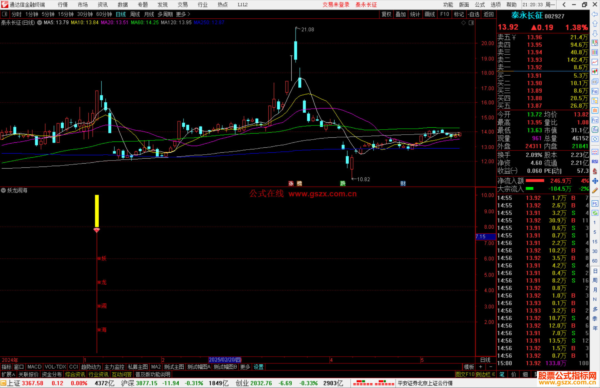The height and width of the screenshot is (388, 600).
Task: Click the window layout icon beside the diamond
Action: tap(471, 23)
